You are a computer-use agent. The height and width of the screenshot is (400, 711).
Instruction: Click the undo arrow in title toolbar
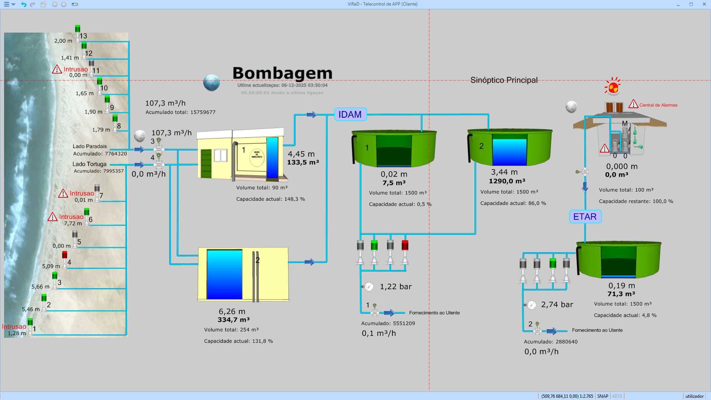(x=24, y=4)
